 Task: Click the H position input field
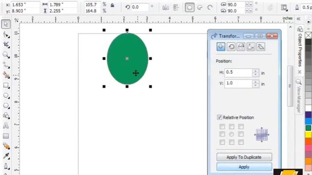point(238,72)
